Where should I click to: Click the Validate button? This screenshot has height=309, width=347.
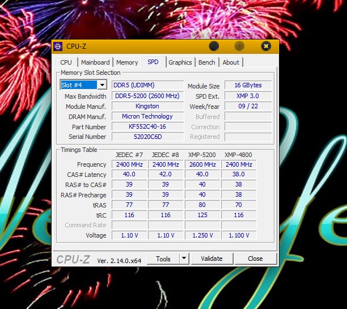(x=212, y=259)
